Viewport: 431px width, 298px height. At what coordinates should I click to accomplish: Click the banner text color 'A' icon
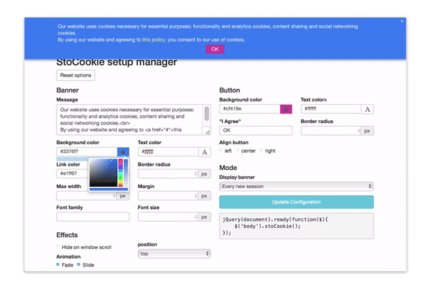click(204, 152)
